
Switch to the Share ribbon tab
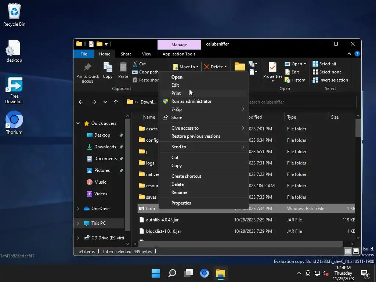coord(126,54)
